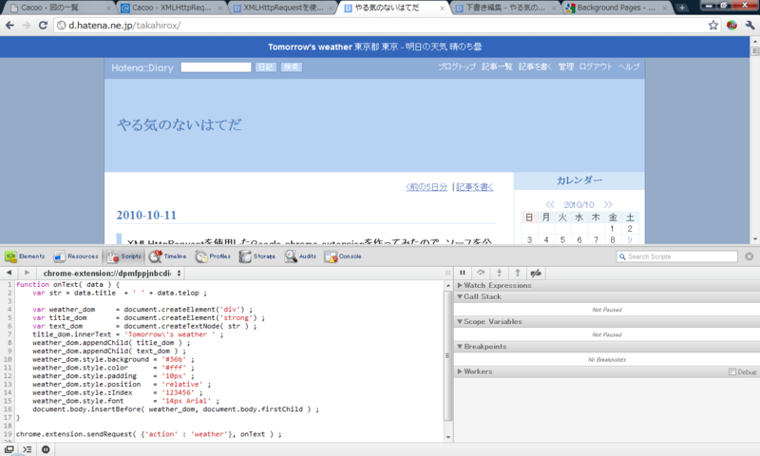The height and width of the screenshot is (456, 760).
Task: Switch to the 下書き編集 tab
Action: (505, 8)
